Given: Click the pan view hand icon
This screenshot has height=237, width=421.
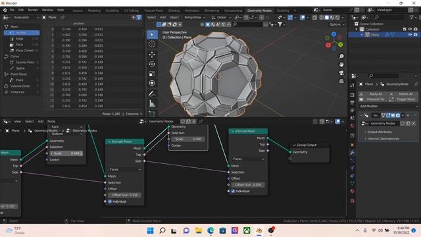Looking at the screenshot, I should pyautogui.click(x=341, y=65).
